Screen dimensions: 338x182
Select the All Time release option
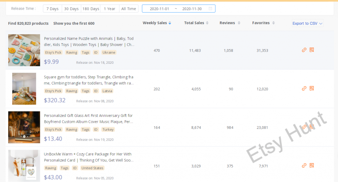128,9
